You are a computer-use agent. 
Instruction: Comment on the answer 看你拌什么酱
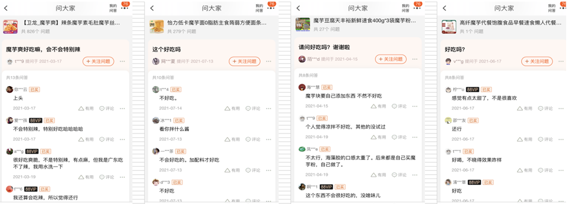click(253, 139)
